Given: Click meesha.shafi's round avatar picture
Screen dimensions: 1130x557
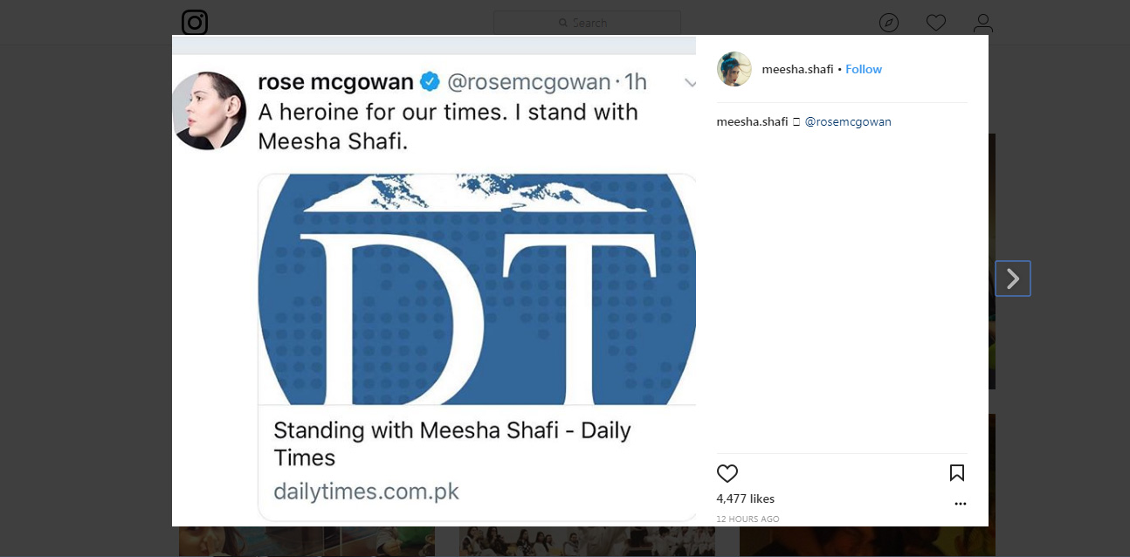Looking at the screenshot, I should coord(734,69).
